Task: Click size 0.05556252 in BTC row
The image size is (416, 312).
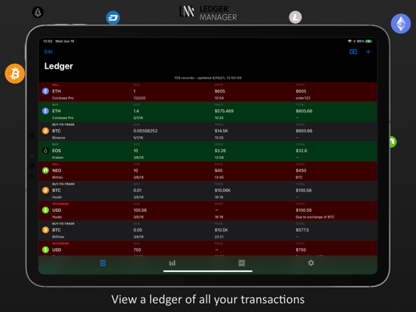Action: pos(145,131)
